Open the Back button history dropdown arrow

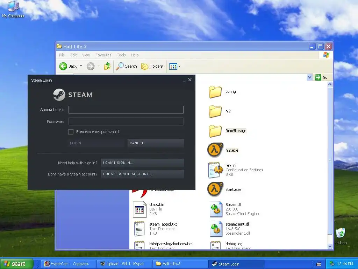(x=81, y=66)
